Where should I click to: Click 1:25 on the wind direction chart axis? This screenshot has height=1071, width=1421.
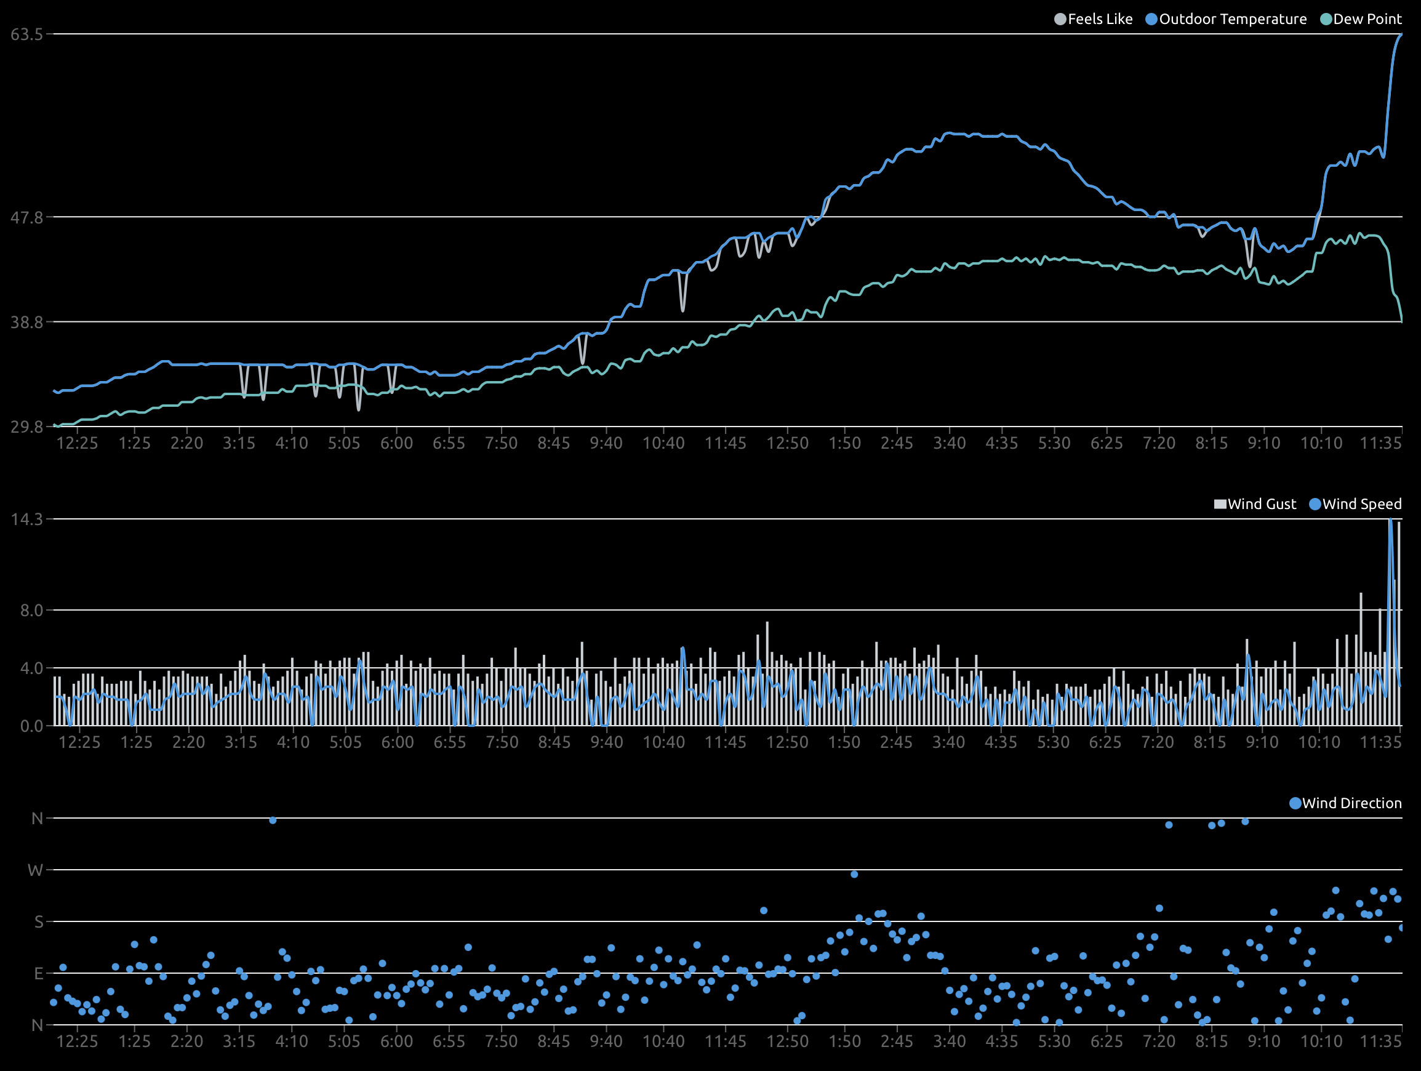pyautogui.click(x=134, y=1042)
